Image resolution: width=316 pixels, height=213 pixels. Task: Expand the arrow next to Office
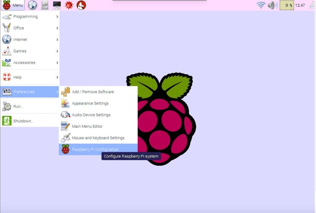tap(57, 28)
